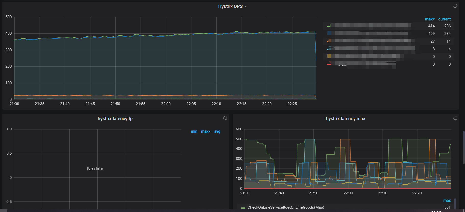Click the 501 max value in latency legend

(447, 207)
